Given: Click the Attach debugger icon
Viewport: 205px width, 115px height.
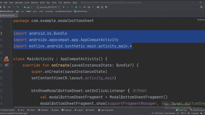Looking at the screenshot, I should point(89,7).
